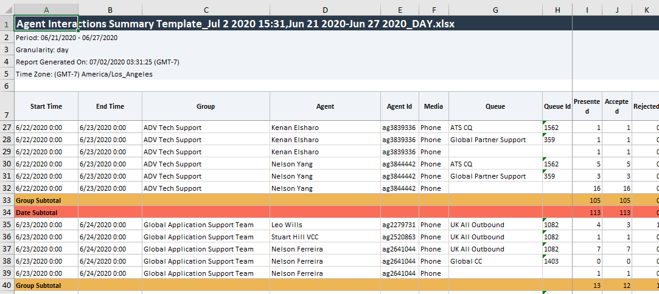Click agent id 'ag2279731'
This screenshot has height=294, width=659.
[400, 224]
